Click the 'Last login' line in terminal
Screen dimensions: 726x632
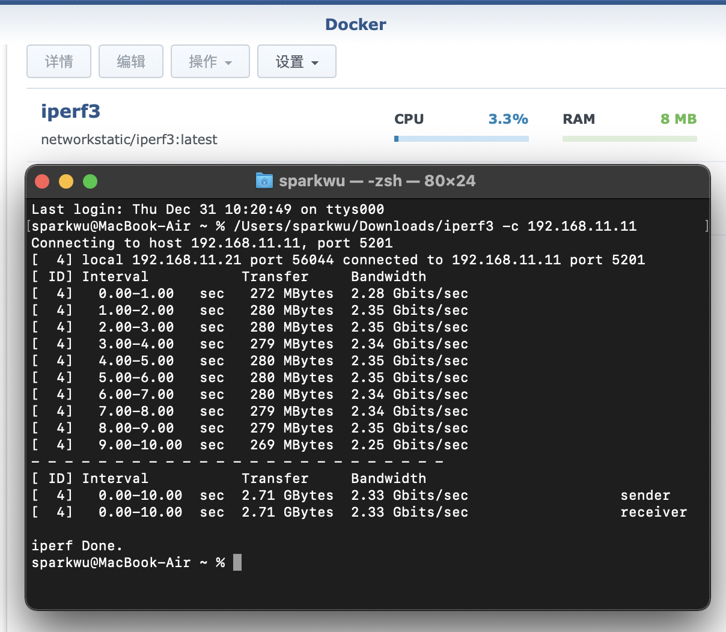[207, 209]
